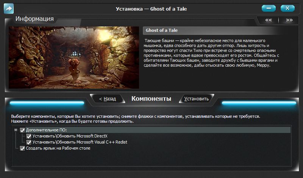303x178 pixels.
Task: Select Установить\Обновить Microsoft Visual C++ Redist label
Action: point(80,142)
